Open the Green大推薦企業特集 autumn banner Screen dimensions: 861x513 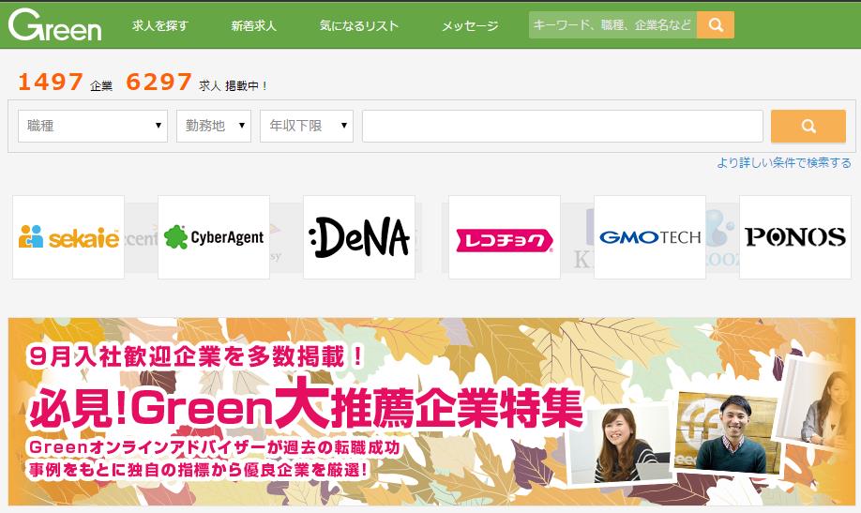coord(431,412)
